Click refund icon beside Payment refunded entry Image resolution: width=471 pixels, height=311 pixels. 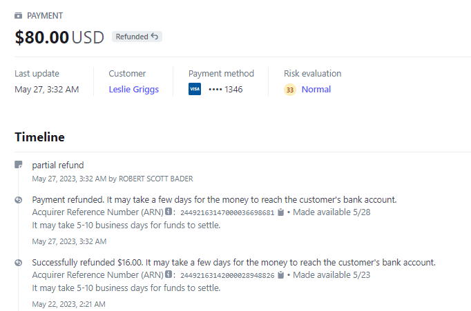19,200
